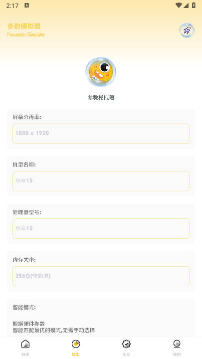The width and height of the screenshot is (202, 359).
Task: Open the functions badge checkmark icon
Action: (126, 344)
